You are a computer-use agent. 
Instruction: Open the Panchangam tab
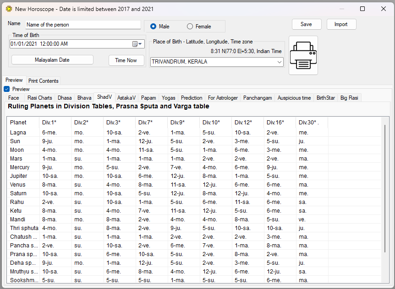258,98
